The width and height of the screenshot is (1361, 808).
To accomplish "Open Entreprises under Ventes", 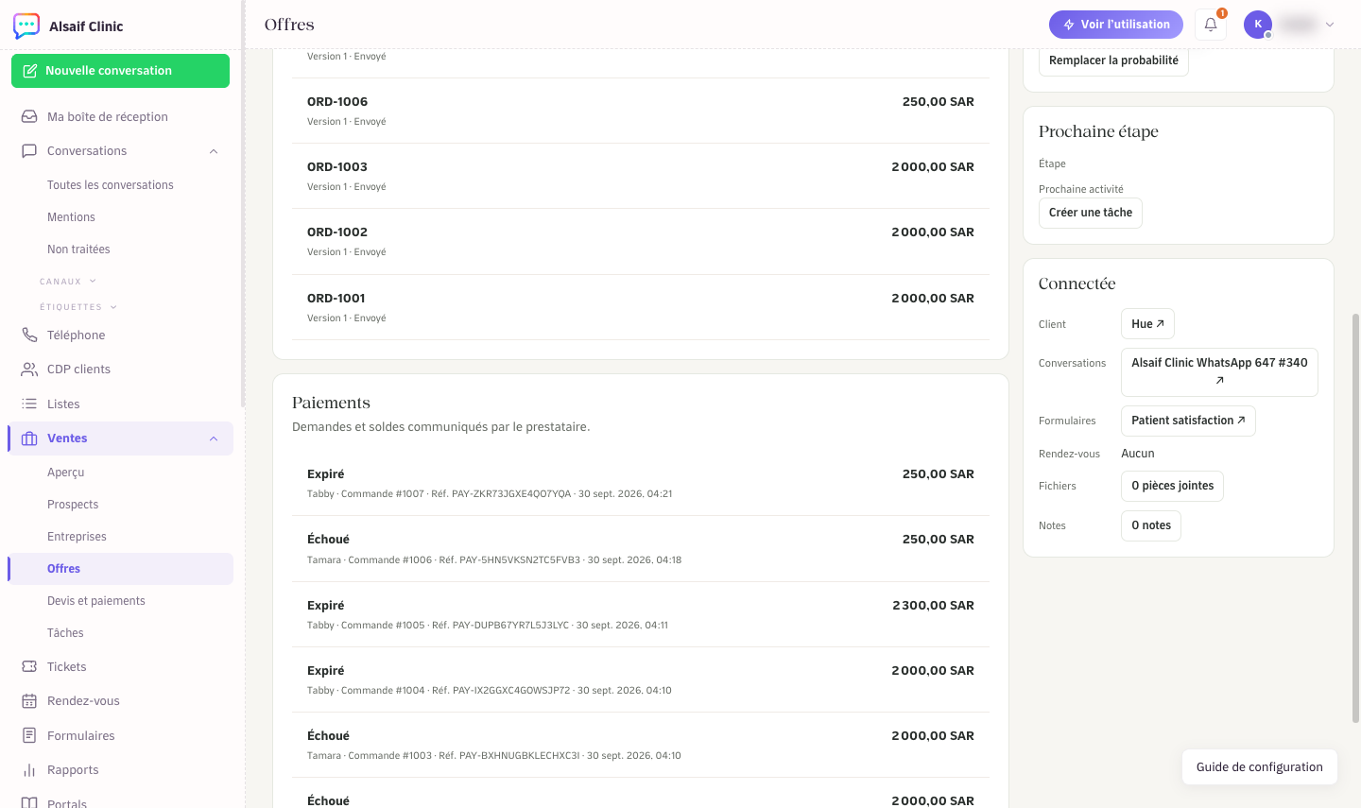I will [x=77, y=537].
